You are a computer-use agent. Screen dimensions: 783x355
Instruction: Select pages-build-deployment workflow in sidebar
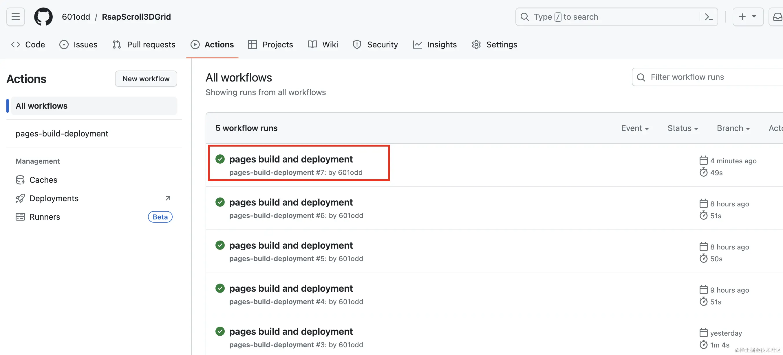click(x=62, y=134)
